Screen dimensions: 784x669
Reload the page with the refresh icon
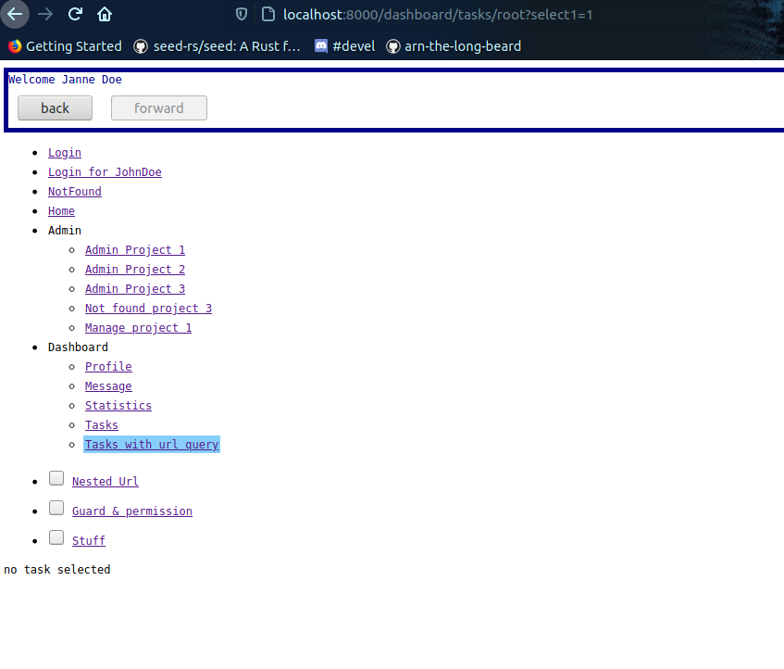(75, 14)
